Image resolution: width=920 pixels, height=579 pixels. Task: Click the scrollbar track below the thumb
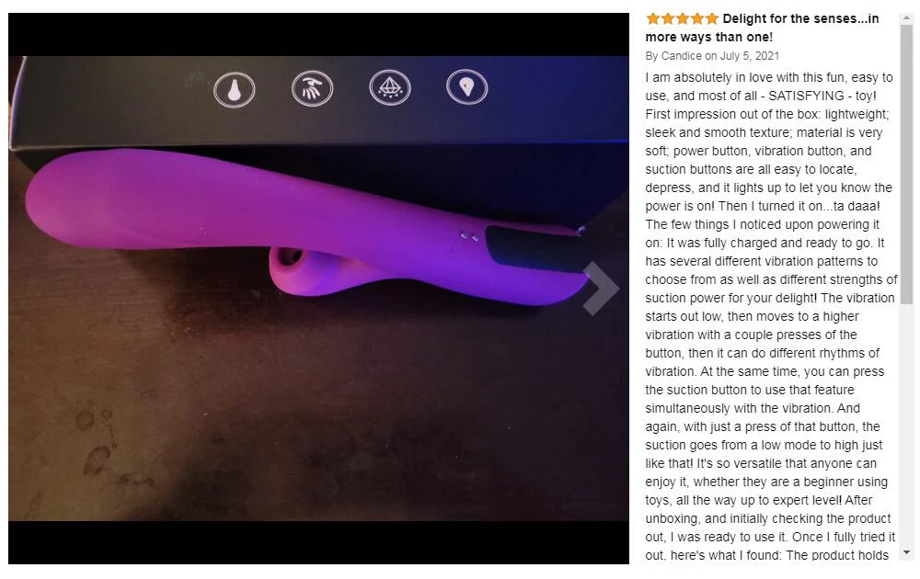907,425
